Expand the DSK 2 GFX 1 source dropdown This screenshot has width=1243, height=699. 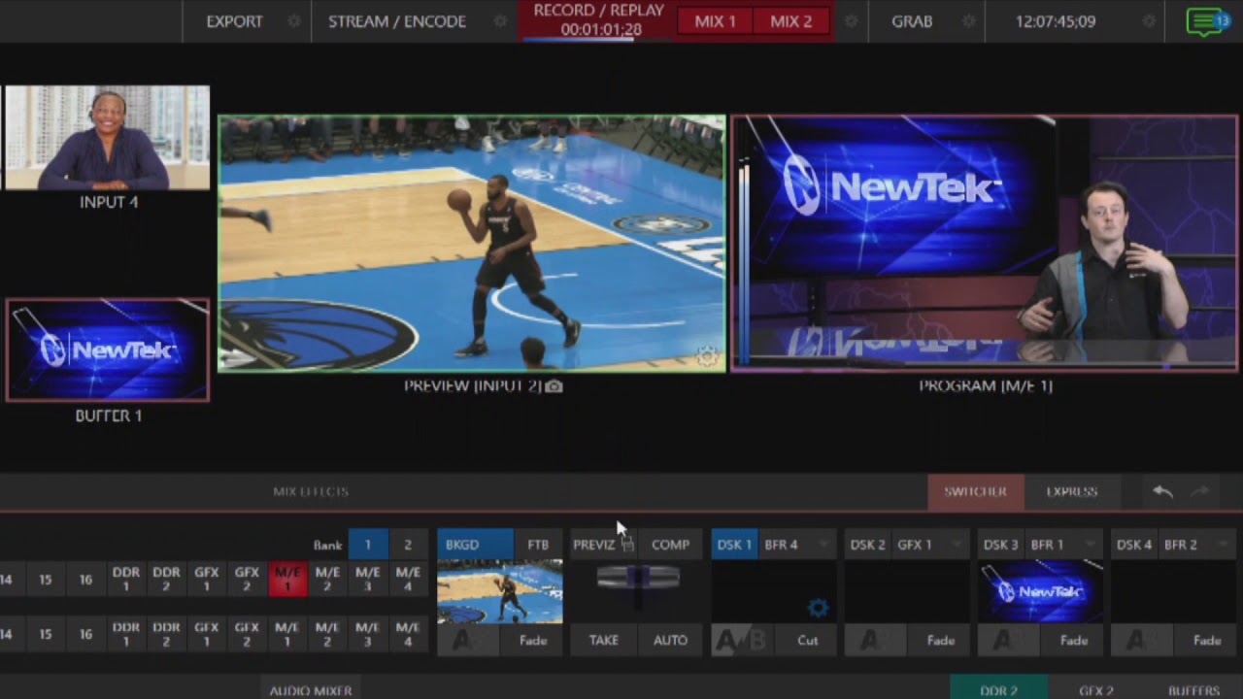[x=957, y=545]
